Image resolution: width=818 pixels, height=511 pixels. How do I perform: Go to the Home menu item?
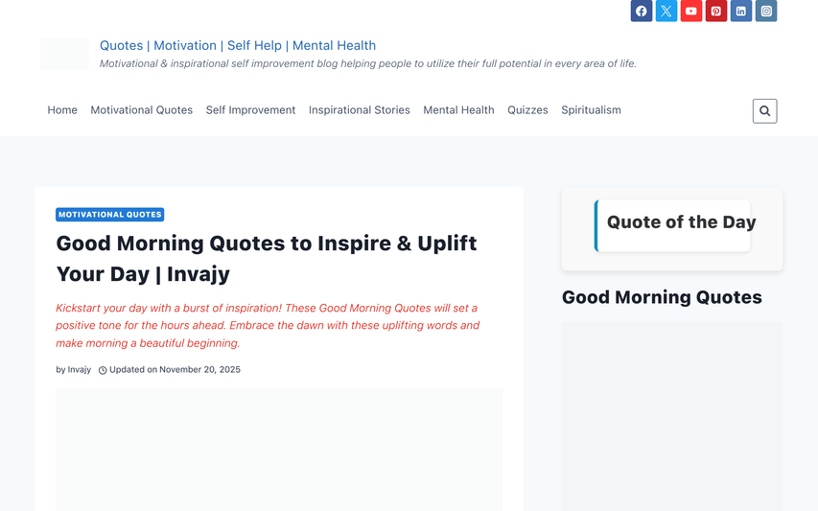pos(62,110)
